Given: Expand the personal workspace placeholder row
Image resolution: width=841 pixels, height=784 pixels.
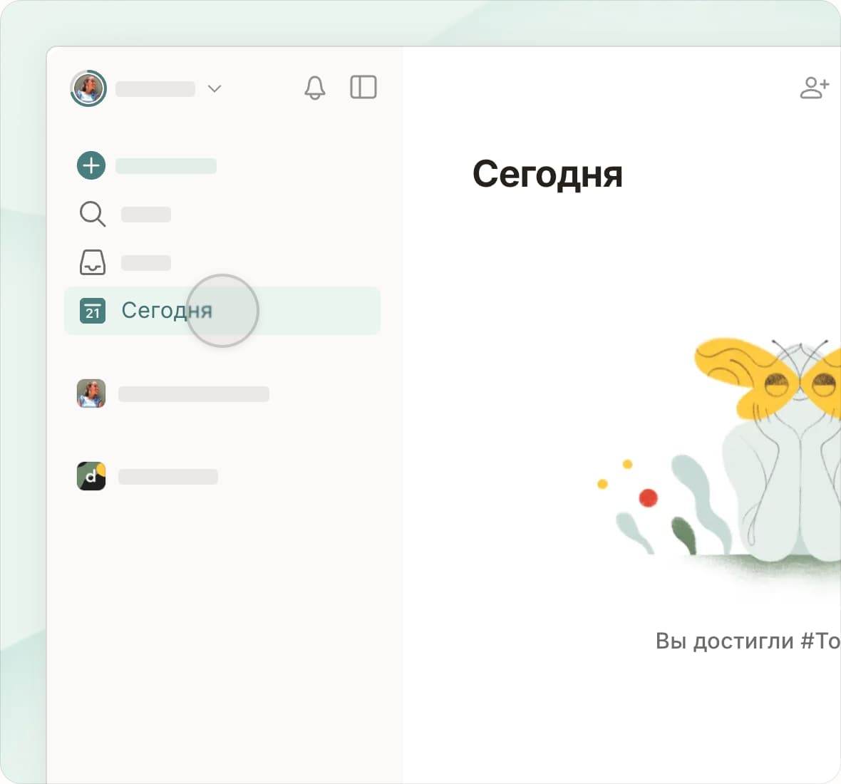Looking at the screenshot, I should 194,394.
